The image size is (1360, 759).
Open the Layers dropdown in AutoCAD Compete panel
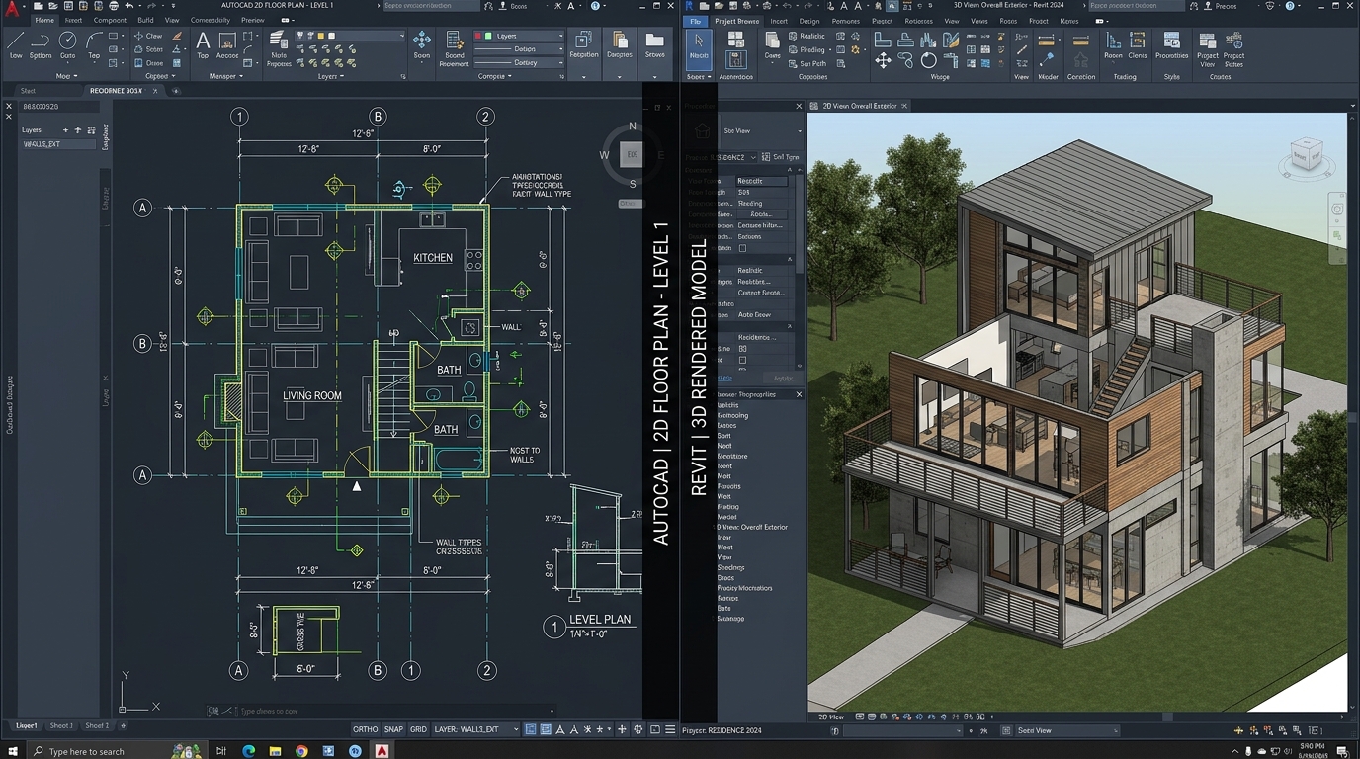pyautogui.click(x=520, y=36)
